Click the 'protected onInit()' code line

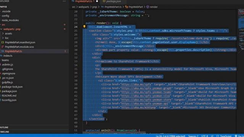(113, 130)
